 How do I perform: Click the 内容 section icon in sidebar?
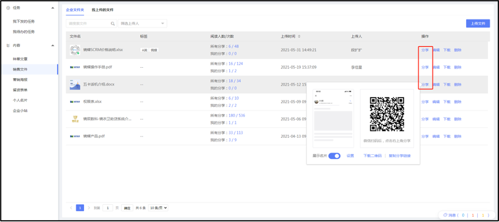coord(8,45)
